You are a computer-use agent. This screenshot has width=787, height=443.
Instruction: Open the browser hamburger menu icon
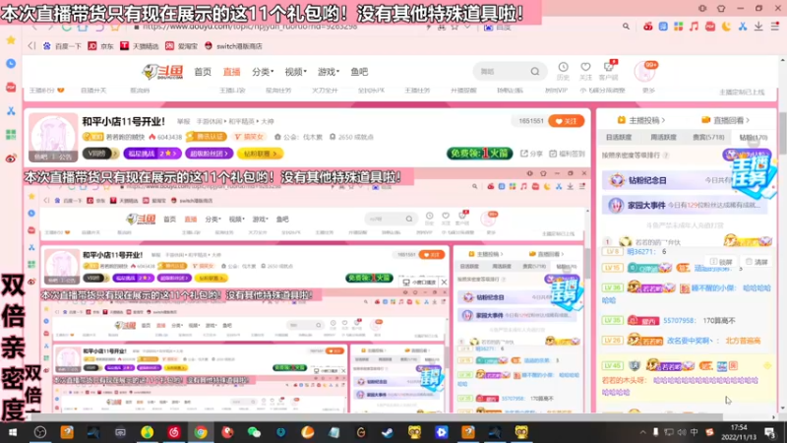click(775, 27)
